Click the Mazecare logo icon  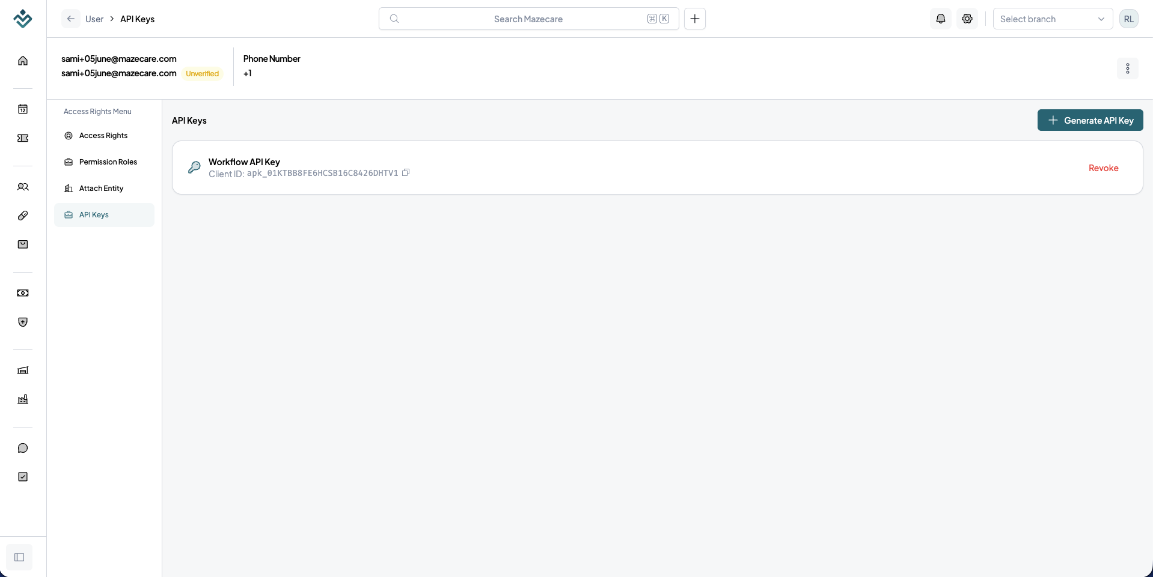23,19
